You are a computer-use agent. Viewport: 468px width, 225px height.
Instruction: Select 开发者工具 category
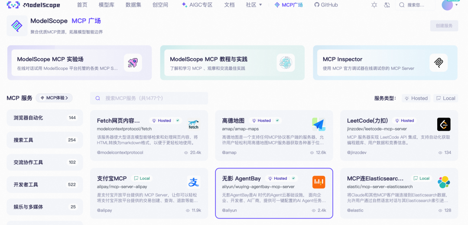point(45,184)
